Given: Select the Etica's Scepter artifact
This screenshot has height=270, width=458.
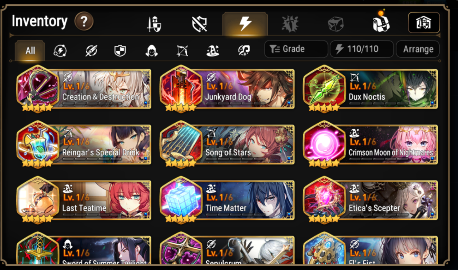Looking at the screenshot, I should (371, 200).
